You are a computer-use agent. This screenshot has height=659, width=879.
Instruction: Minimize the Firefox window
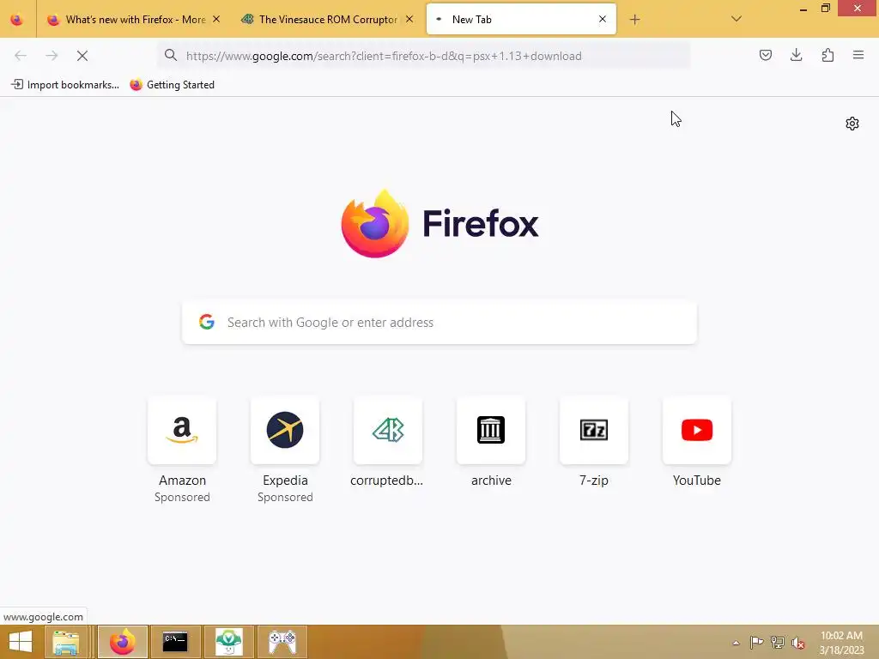803,9
